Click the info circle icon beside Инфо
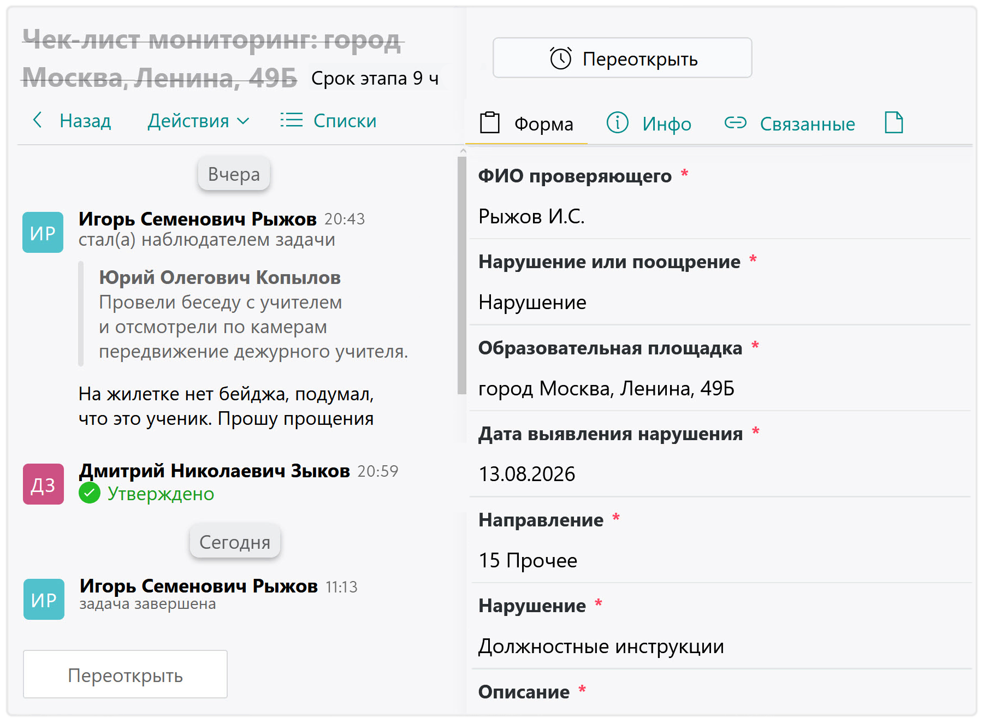This screenshot has height=723, width=983. (618, 122)
